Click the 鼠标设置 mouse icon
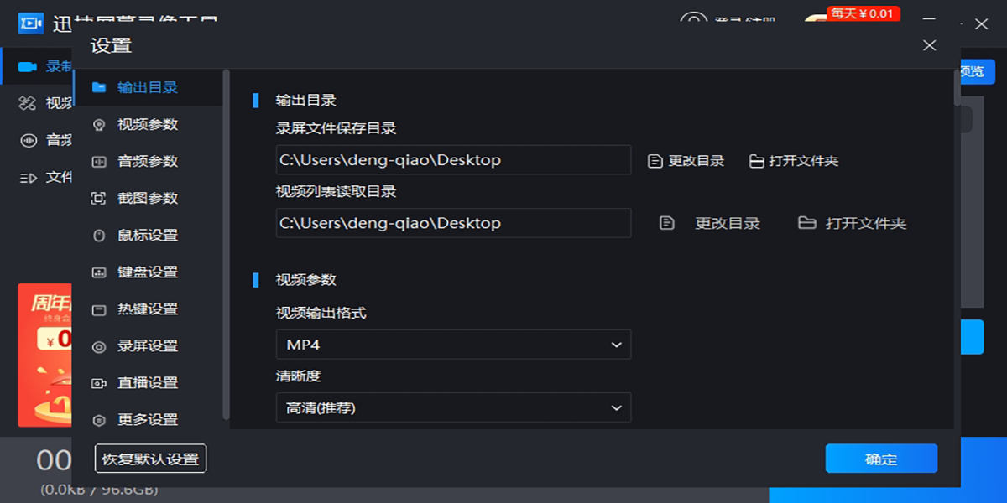Screen dimensions: 1007x503 [x=99, y=236]
